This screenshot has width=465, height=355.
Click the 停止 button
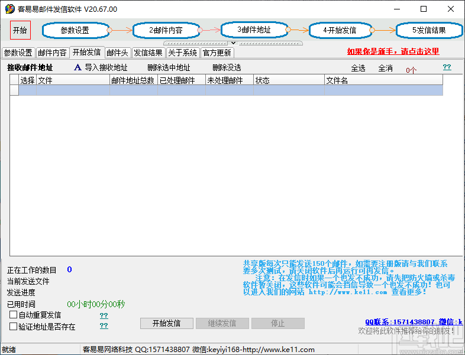coord(278,323)
